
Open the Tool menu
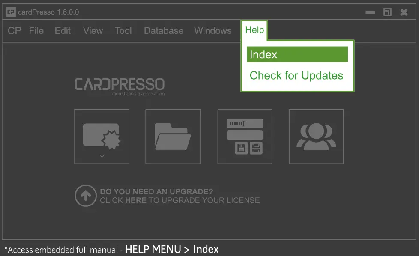coord(123,31)
